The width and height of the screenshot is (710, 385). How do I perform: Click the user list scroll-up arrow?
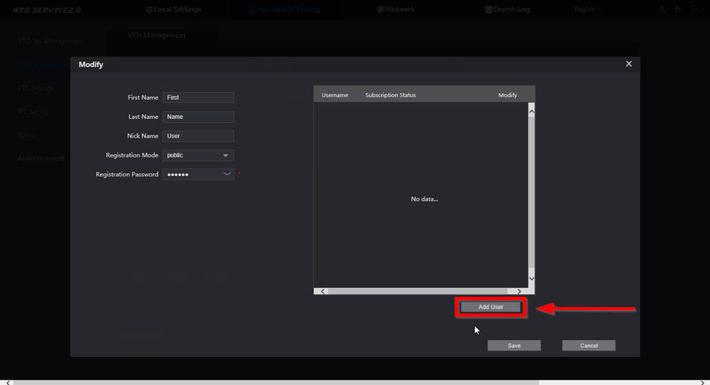point(532,111)
